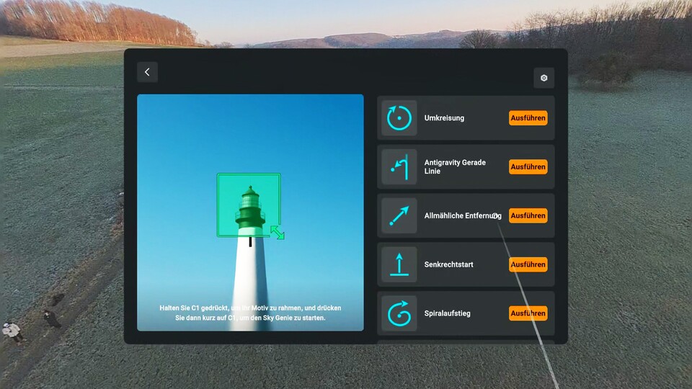The width and height of the screenshot is (692, 389).
Task: Click the Allmähliche Entfernung text label
Action: (x=462, y=216)
